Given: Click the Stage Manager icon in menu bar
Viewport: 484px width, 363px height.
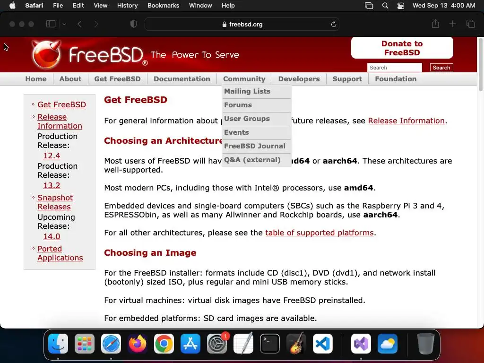Looking at the screenshot, I should [x=369, y=6].
